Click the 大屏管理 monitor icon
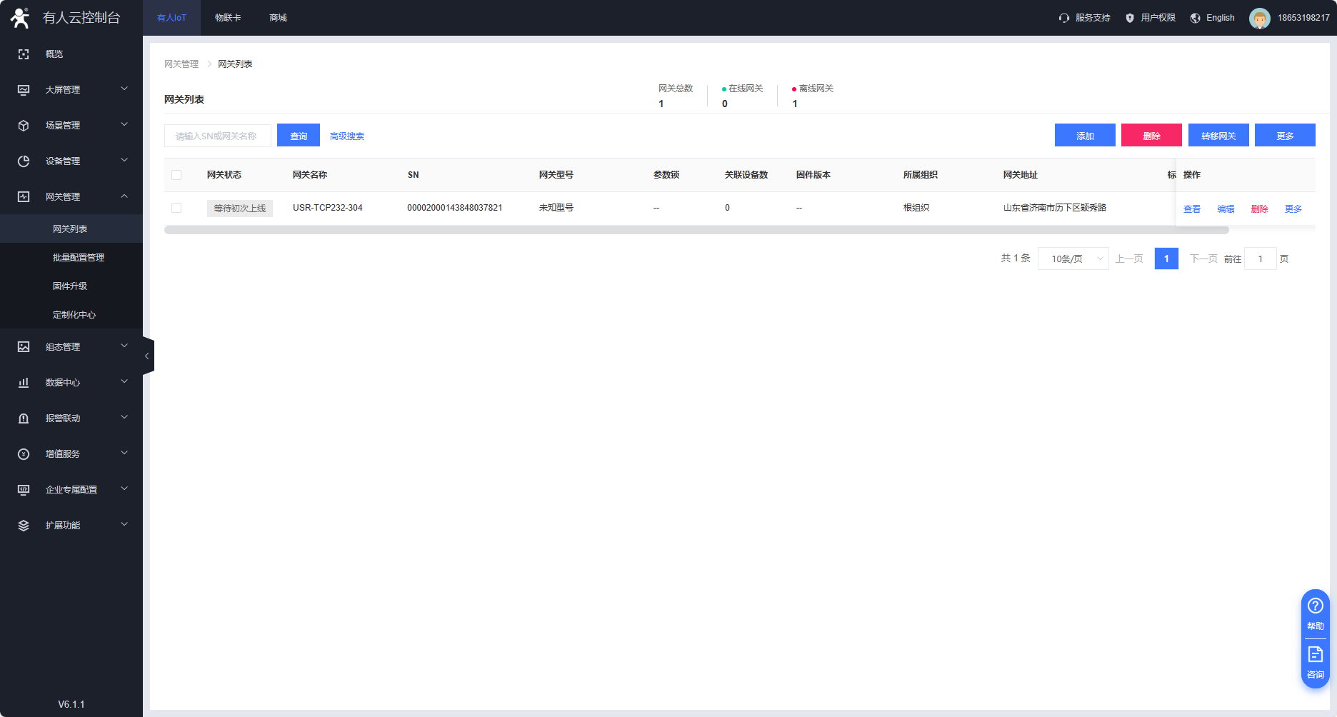This screenshot has width=1337, height=717. [x=24, y=90]
